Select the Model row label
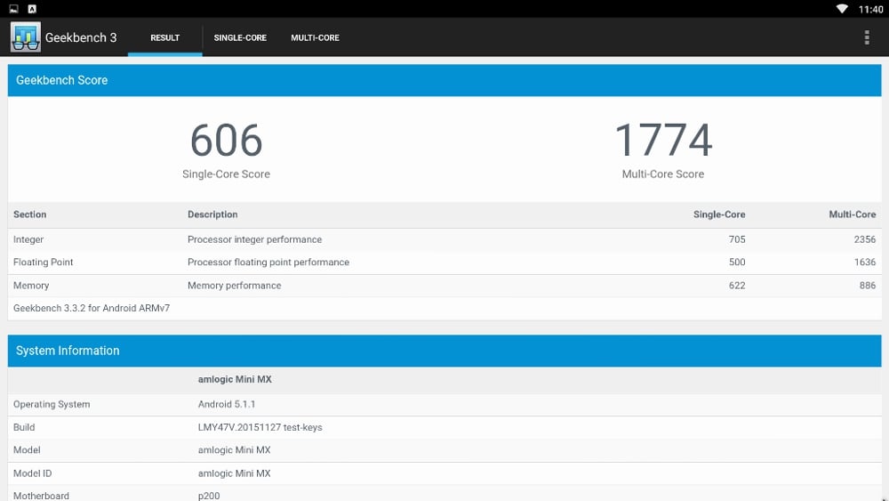This screenshot has width=889, height=501. (27, 450)
